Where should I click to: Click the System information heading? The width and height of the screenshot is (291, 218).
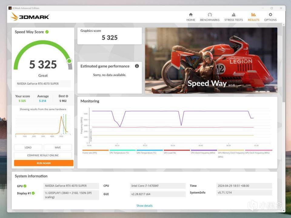coord(31,176)
